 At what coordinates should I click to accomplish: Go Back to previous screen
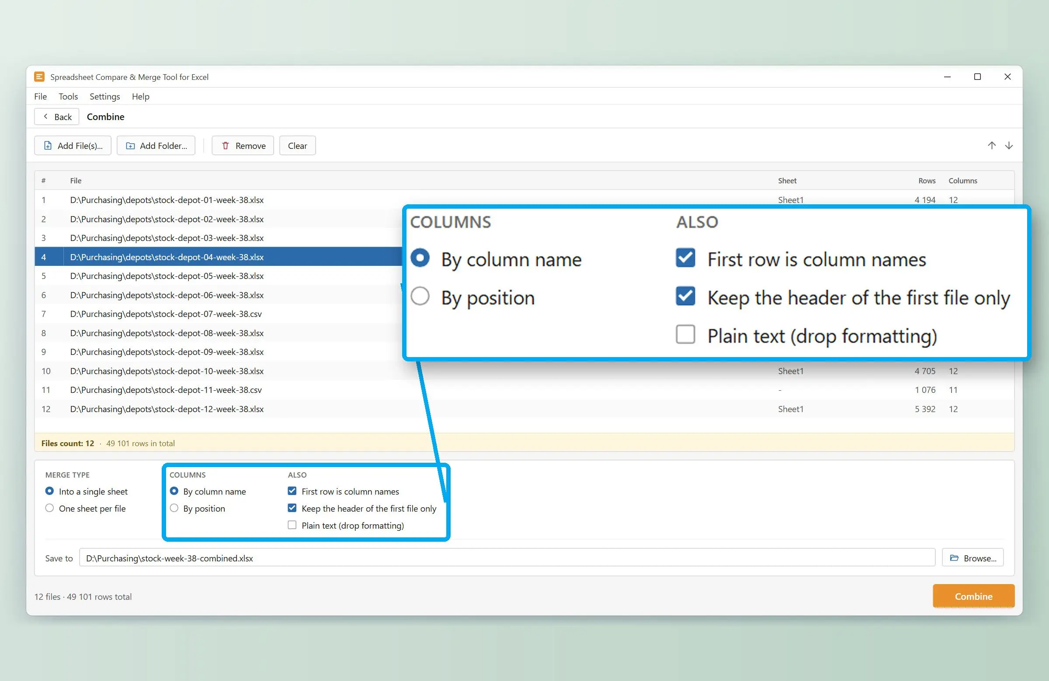coord(57,117)
